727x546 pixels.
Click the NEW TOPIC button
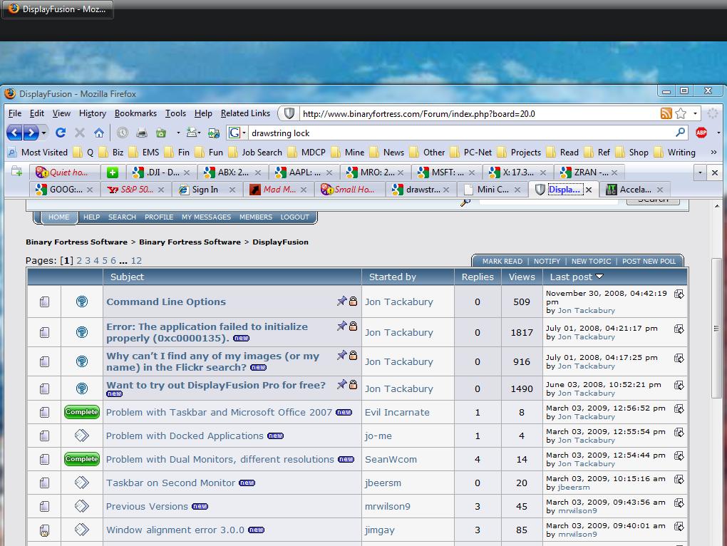591,261
